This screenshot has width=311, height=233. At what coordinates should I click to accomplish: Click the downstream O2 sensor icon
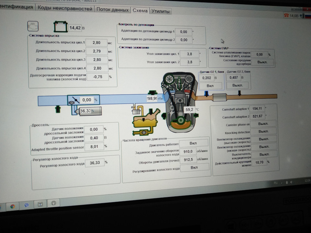(239, 93)
